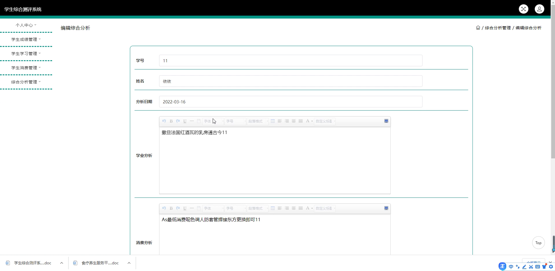555x271 pixels.
Task: Click the home icon in breadcrumb
Action: pos(478,28)
